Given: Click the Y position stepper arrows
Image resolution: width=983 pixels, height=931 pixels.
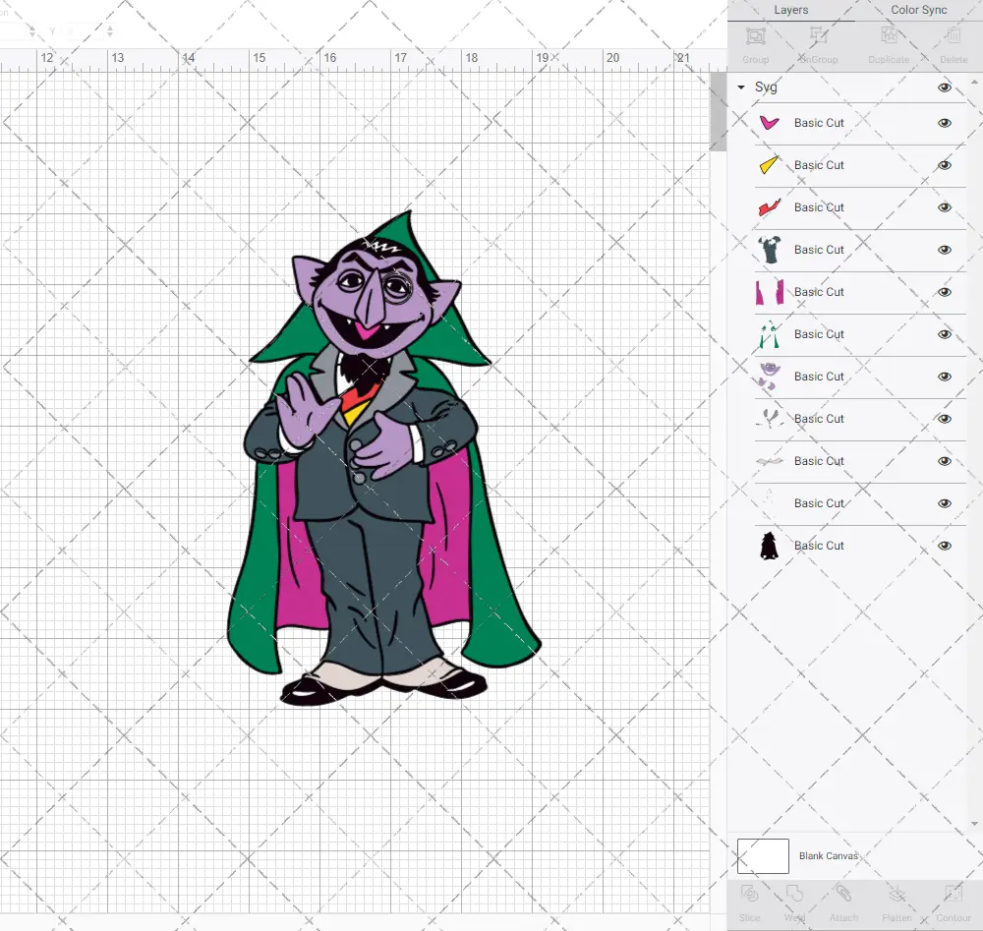Looking at the screenshot, I should coord(110,30).
